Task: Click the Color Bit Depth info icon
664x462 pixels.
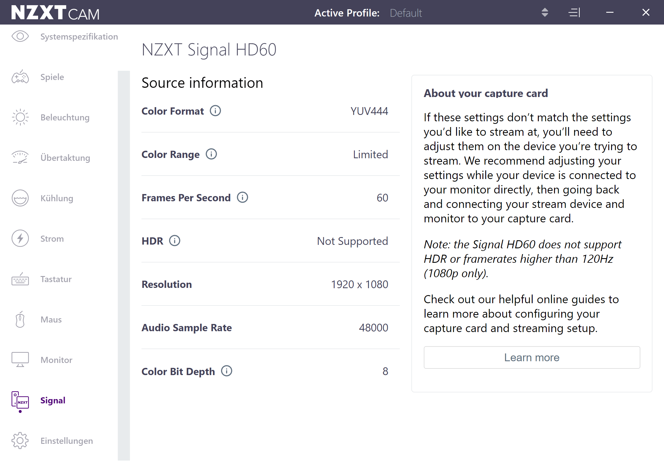Action: [226, 371]
